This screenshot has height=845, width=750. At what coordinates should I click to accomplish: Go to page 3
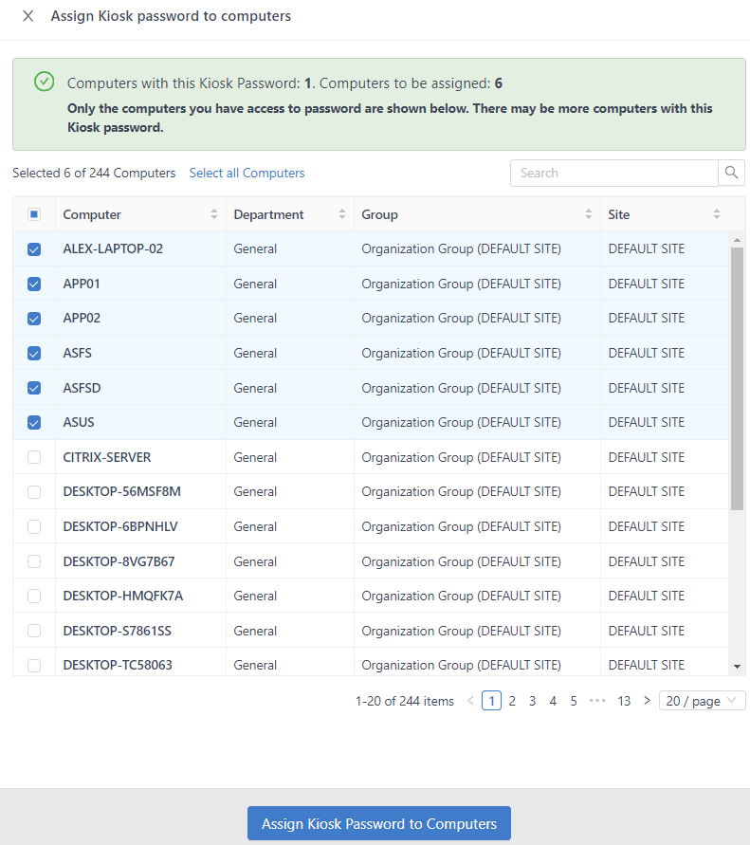[x=532, y=701]
